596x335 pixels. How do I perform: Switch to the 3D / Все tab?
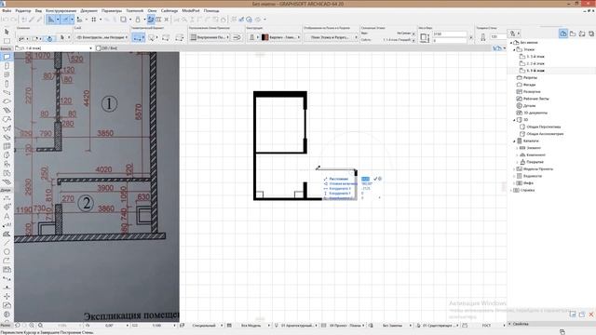tap(107, 48)
